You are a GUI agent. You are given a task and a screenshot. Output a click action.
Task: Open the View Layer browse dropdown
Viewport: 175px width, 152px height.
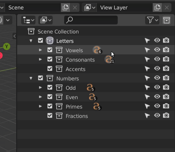coord(89,8)
